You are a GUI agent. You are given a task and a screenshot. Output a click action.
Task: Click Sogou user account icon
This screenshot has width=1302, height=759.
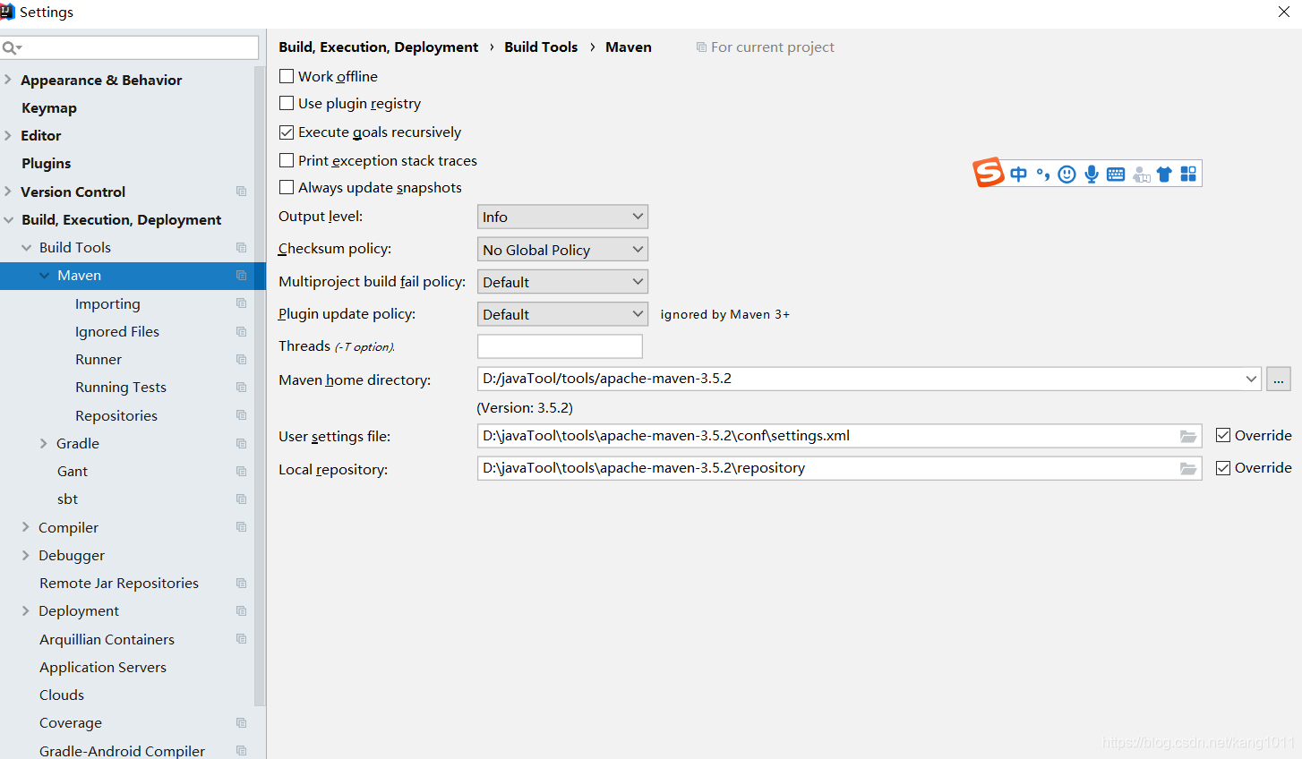[1141, 175]
